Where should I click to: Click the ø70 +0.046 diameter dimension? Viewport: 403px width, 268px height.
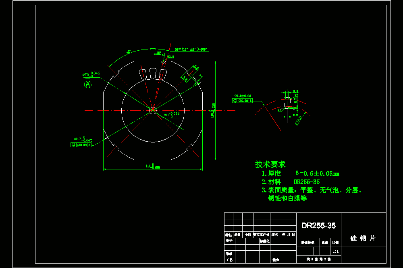pos(91,74)
